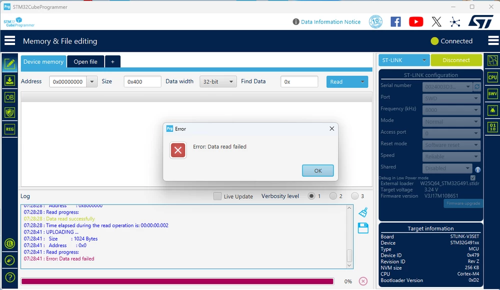
Task: Open the right hamburger menu near Connected
Action: (493, 41)
